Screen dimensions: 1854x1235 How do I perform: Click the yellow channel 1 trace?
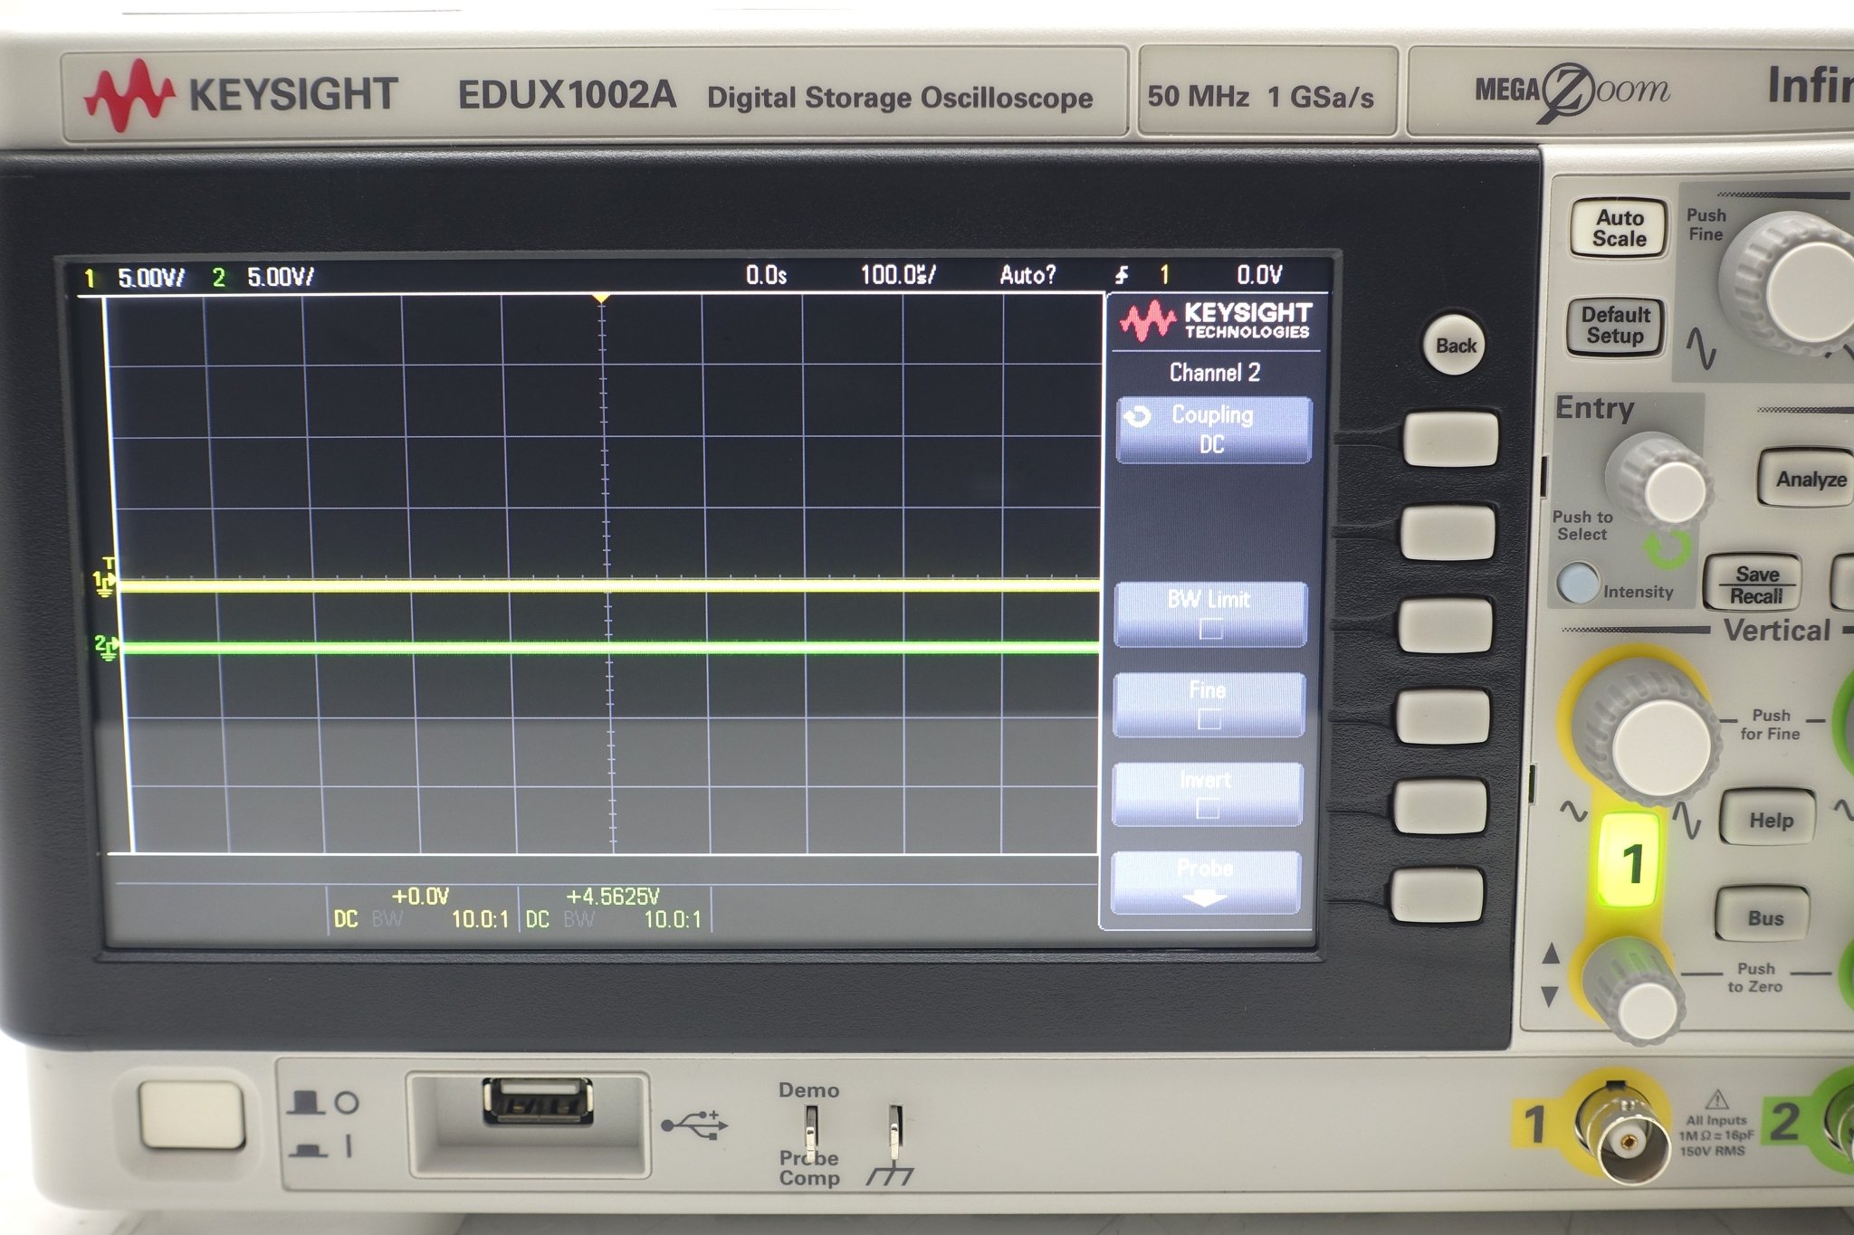[x=608, y=585]
